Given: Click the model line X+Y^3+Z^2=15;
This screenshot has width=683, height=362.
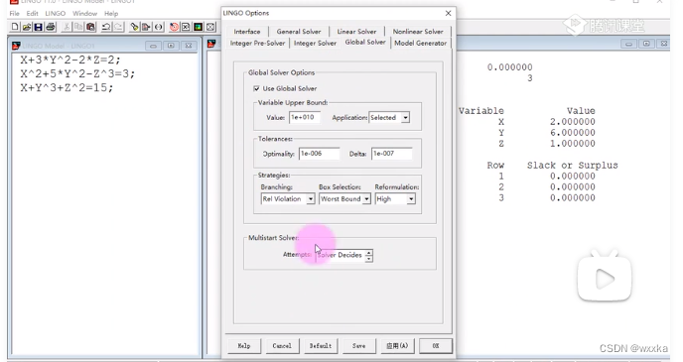Looking at the screenshot, I should pos(67,88).
